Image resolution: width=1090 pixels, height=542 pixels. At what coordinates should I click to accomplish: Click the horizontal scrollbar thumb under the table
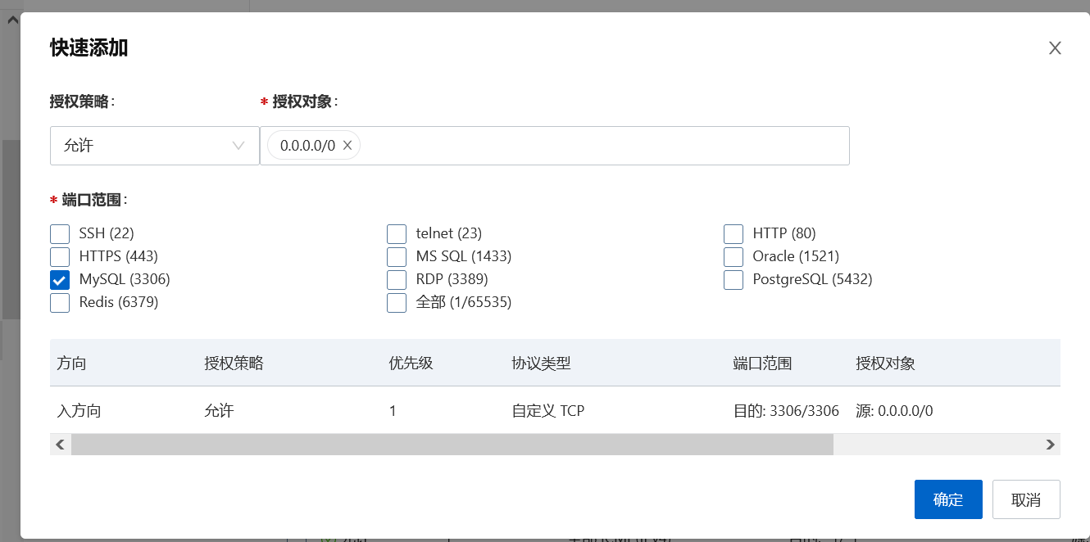coord(452,445)
